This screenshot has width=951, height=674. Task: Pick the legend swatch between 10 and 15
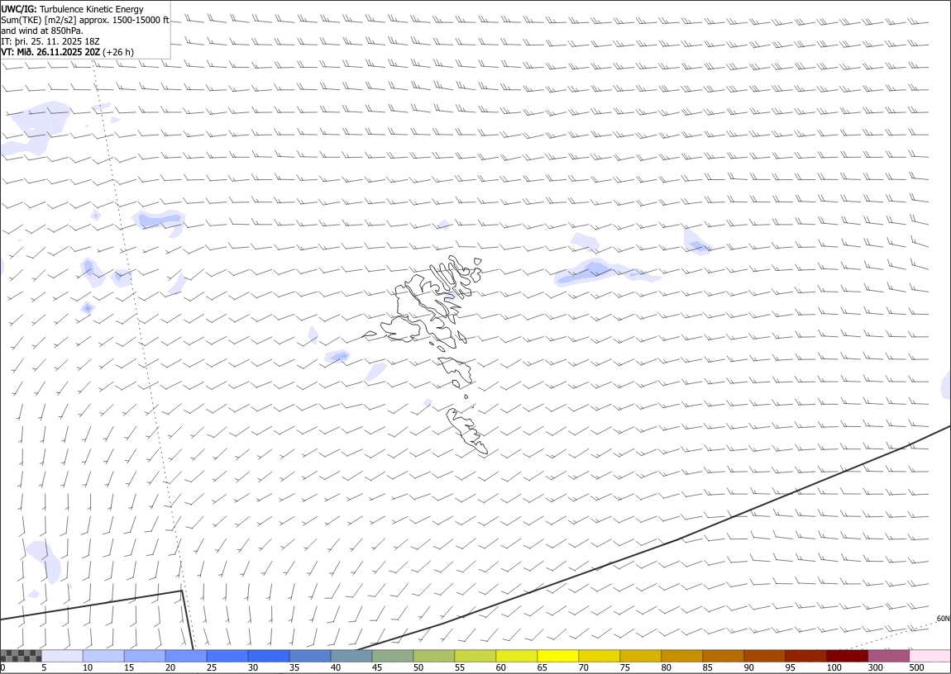pos(103,656)
